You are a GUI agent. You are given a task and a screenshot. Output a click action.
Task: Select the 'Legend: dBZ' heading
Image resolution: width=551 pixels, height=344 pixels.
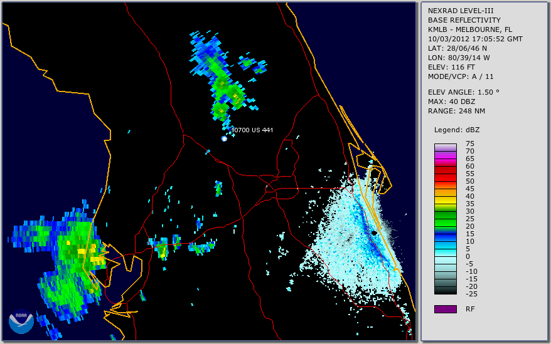tap(457, 130)
